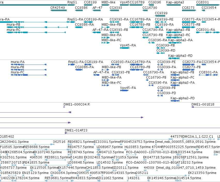Viewport: 220px width, 182px height.
Task: Click the AP-47-RA transcript label
Action: coord(101,30)
